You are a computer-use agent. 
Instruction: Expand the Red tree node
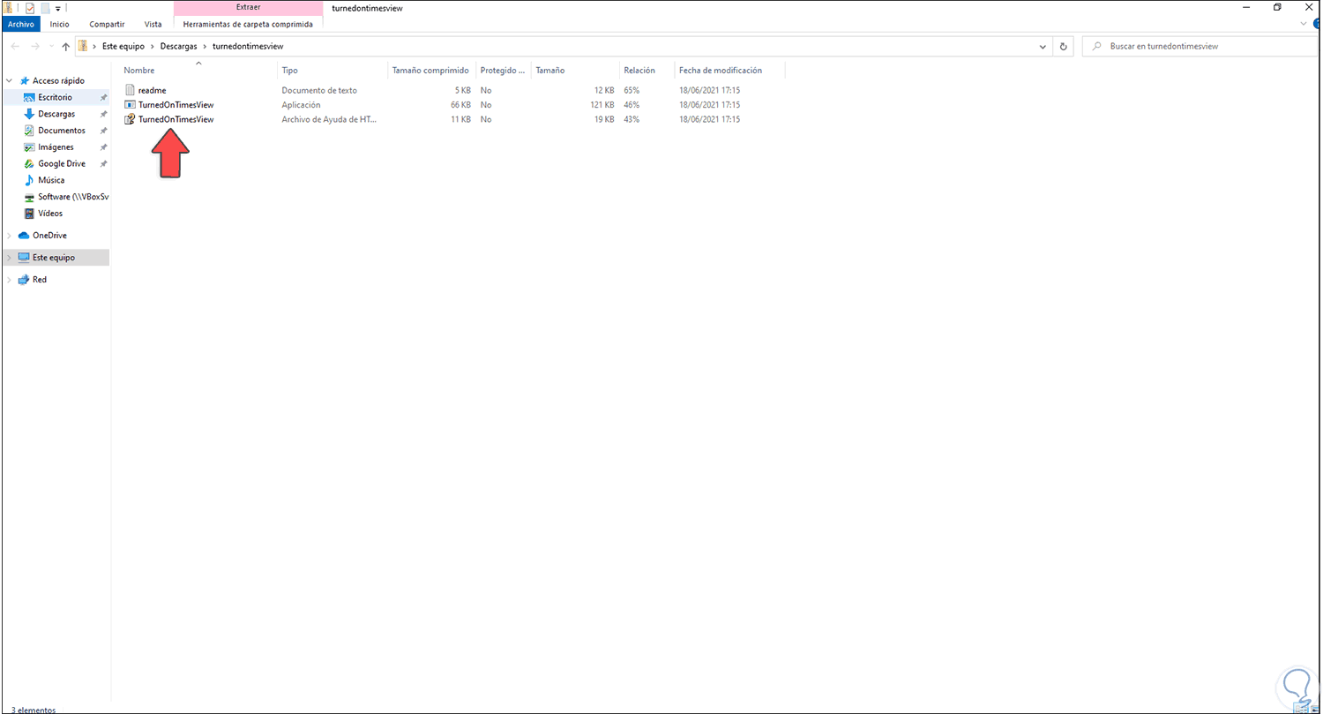pyautogui.click(x=10, y=280)
